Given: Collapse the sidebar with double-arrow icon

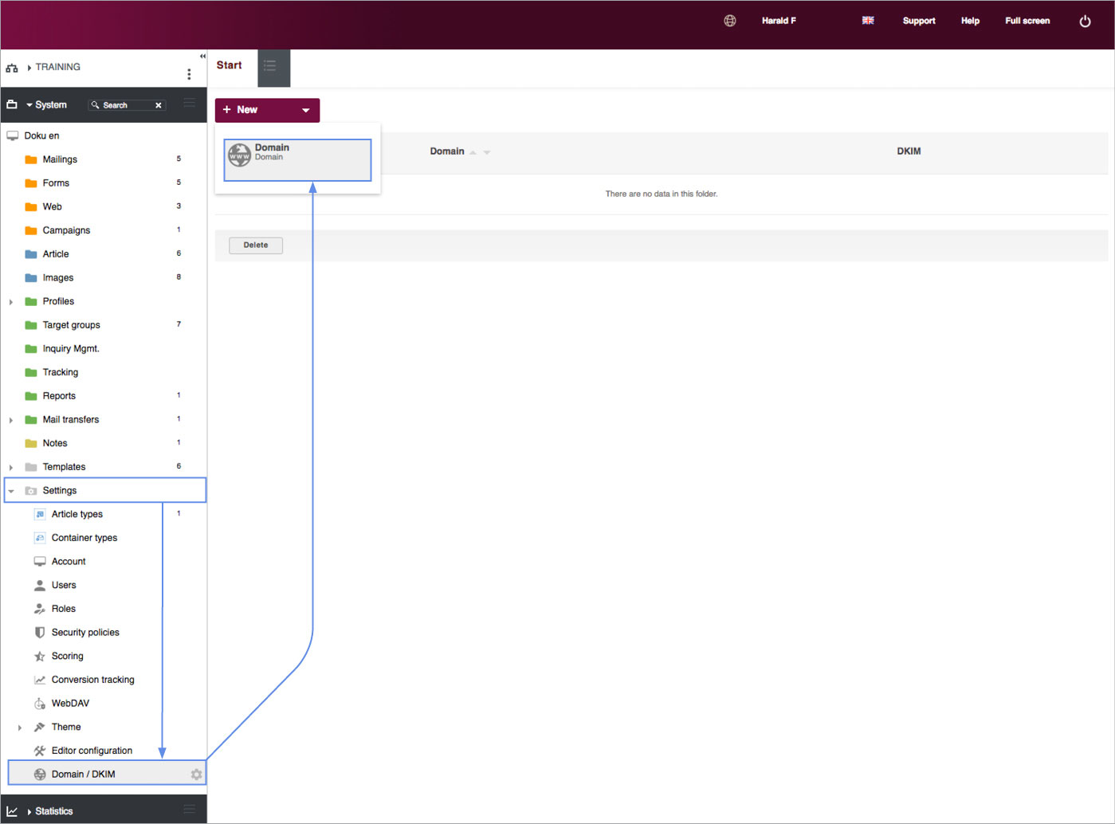Looking at the screenshot, I should pos(202,57).
